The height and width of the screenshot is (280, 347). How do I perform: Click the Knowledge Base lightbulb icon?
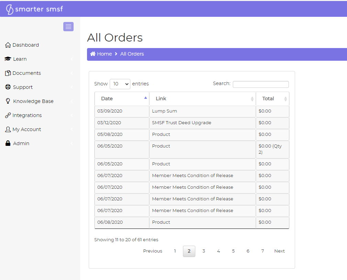[x=8, y=101]
